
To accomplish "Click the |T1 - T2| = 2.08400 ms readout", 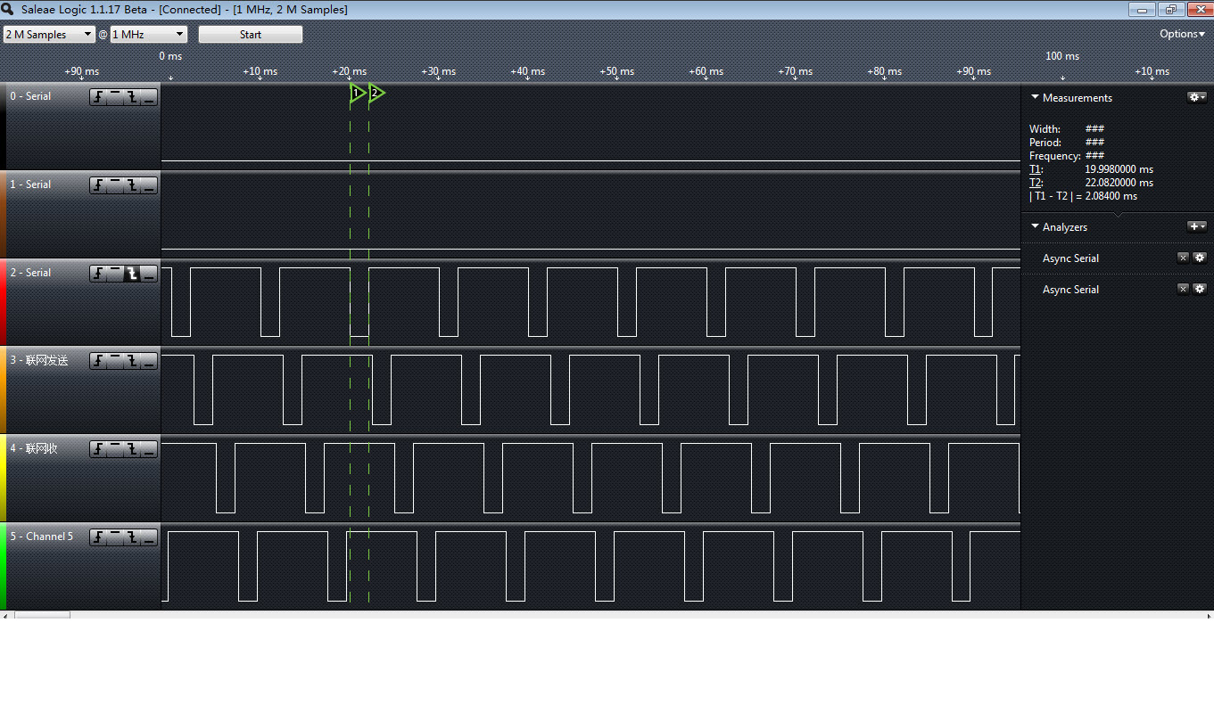I will pyautogui.click(x=1083, y=196).
